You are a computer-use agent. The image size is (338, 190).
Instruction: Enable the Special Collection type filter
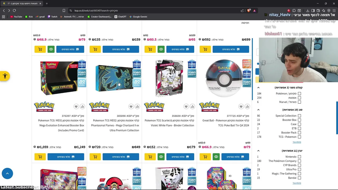click(299, 116)
